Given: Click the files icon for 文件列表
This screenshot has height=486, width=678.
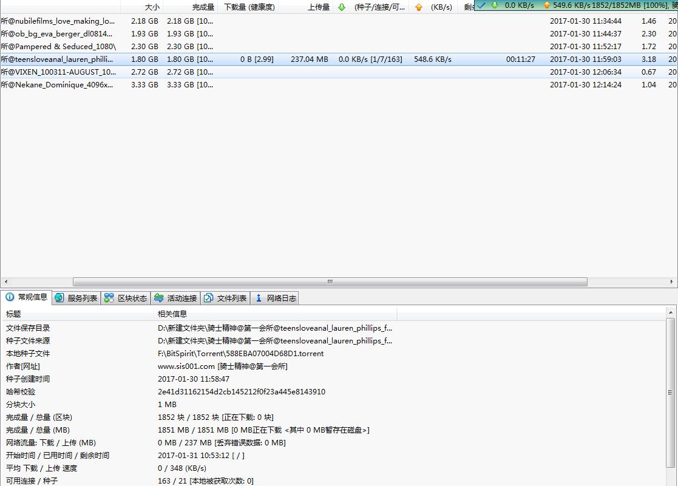Looking at the screenshot, I should [x=208, y=298].
